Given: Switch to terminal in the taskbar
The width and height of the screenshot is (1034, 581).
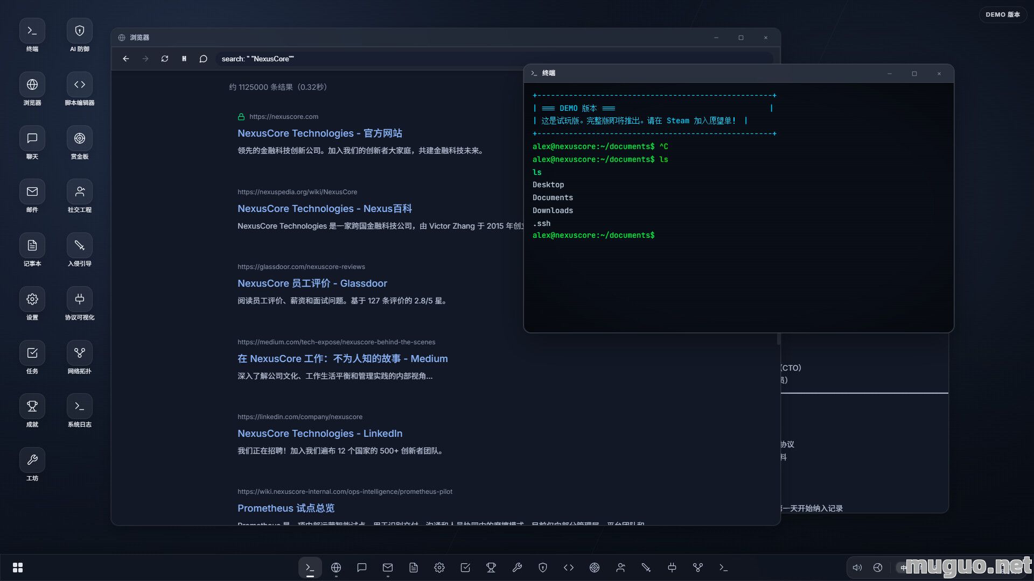Looking at the screenshot, I should tap(310, 568).
